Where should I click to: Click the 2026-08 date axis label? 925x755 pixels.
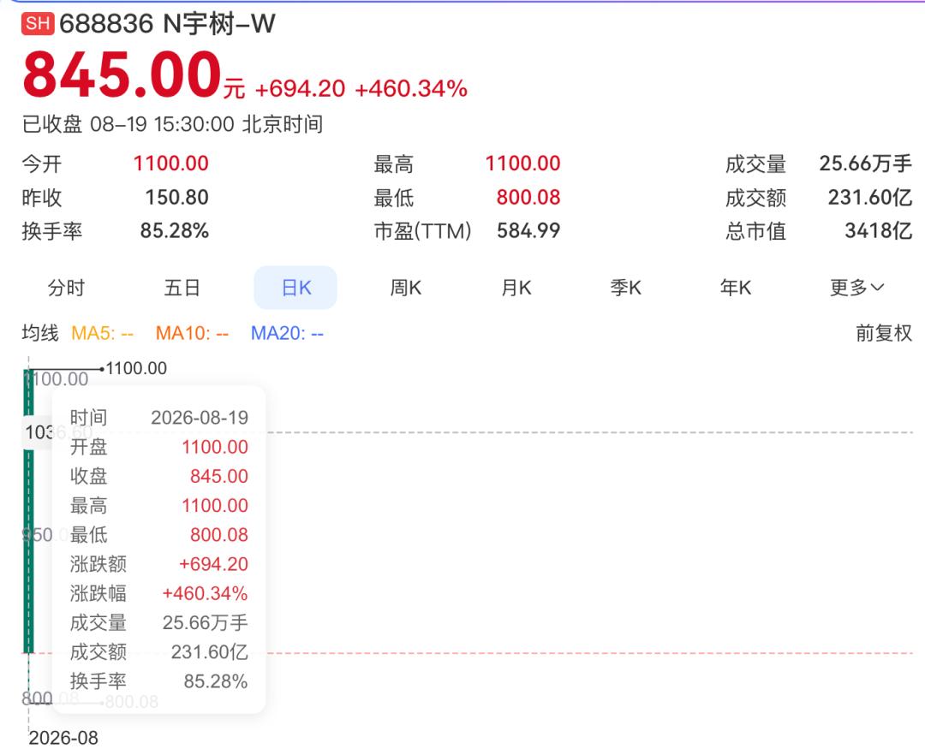(63, 738)
